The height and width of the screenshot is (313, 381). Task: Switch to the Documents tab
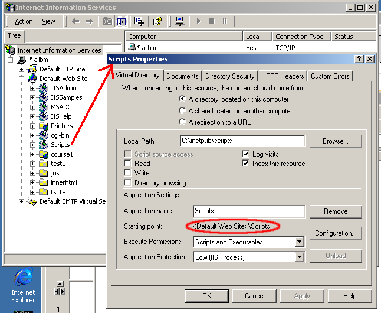[182, 76]
